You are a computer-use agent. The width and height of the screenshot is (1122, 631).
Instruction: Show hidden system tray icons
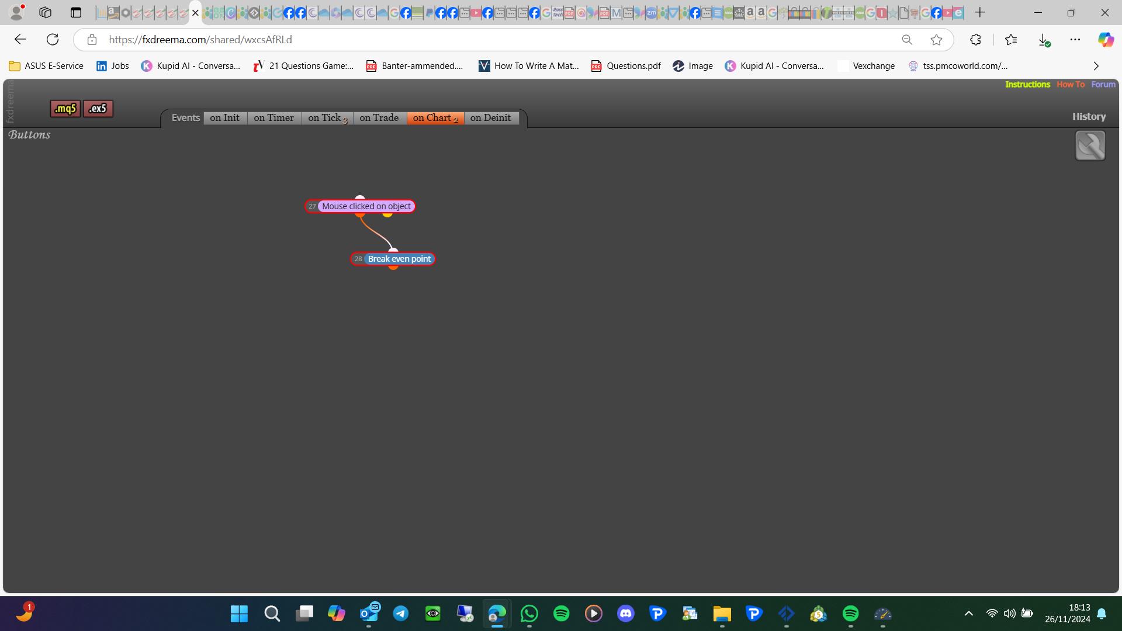(968, 613)
